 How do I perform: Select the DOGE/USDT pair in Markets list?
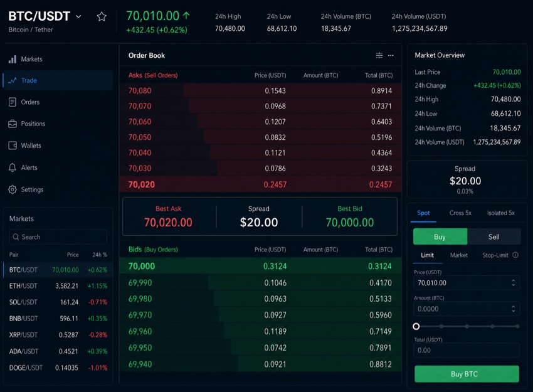[58, 368]
